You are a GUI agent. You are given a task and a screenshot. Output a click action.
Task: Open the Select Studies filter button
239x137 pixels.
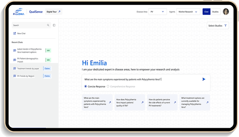218,26
